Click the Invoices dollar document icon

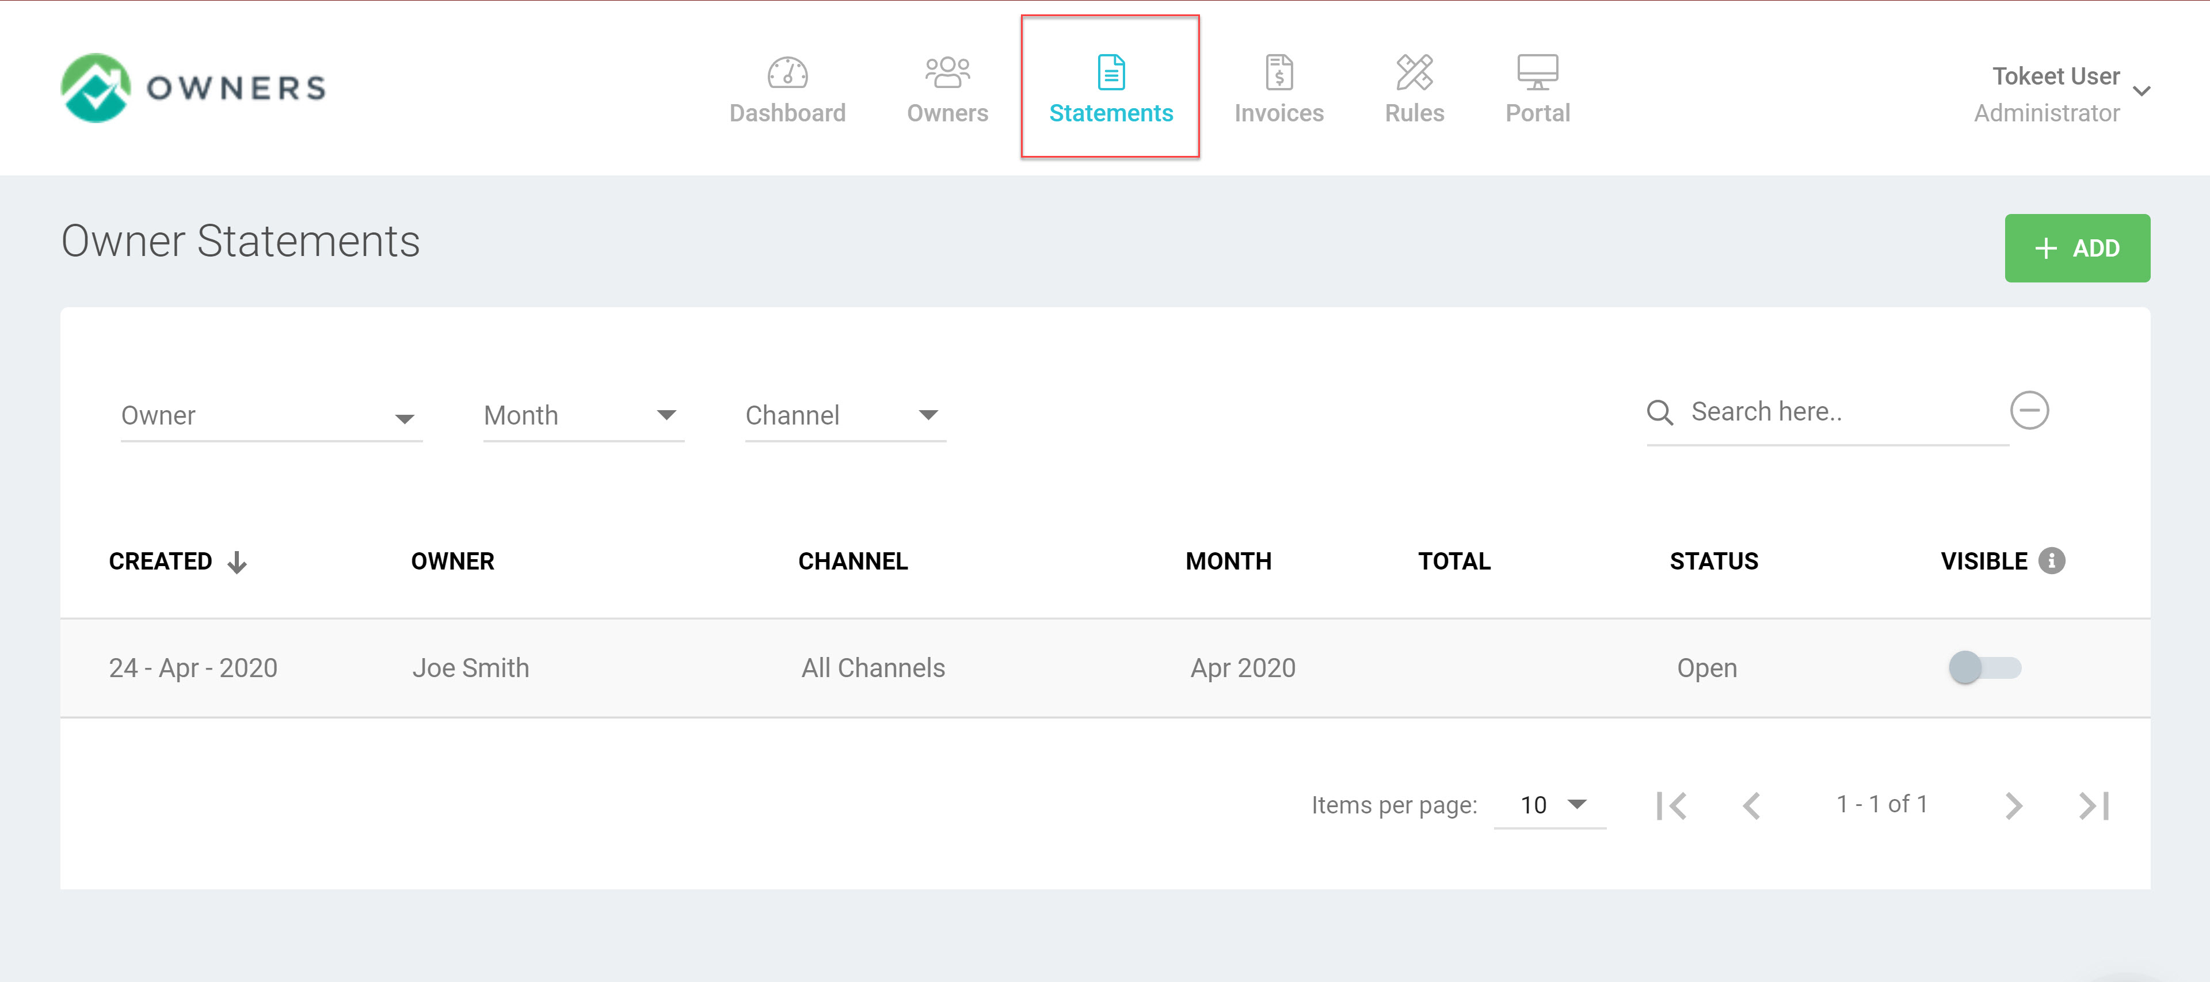pos(1278,73)
